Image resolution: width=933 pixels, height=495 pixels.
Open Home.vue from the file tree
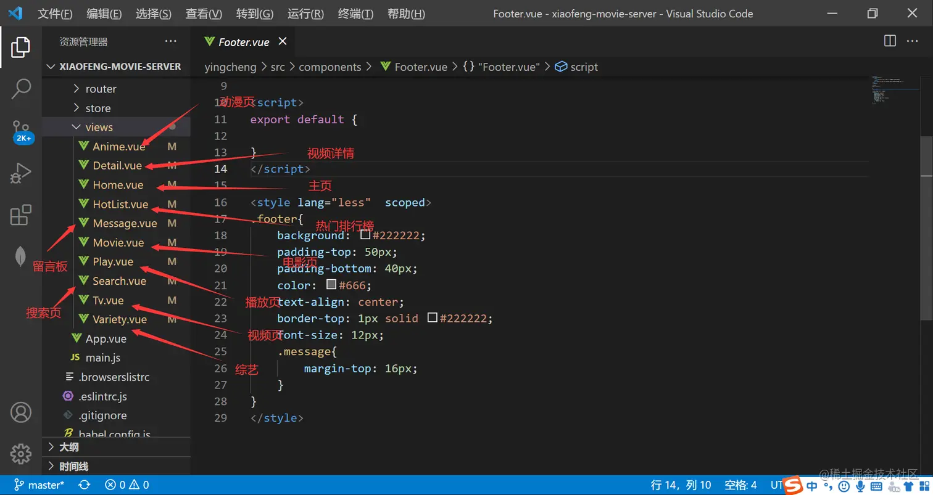(x=118, y=185)
